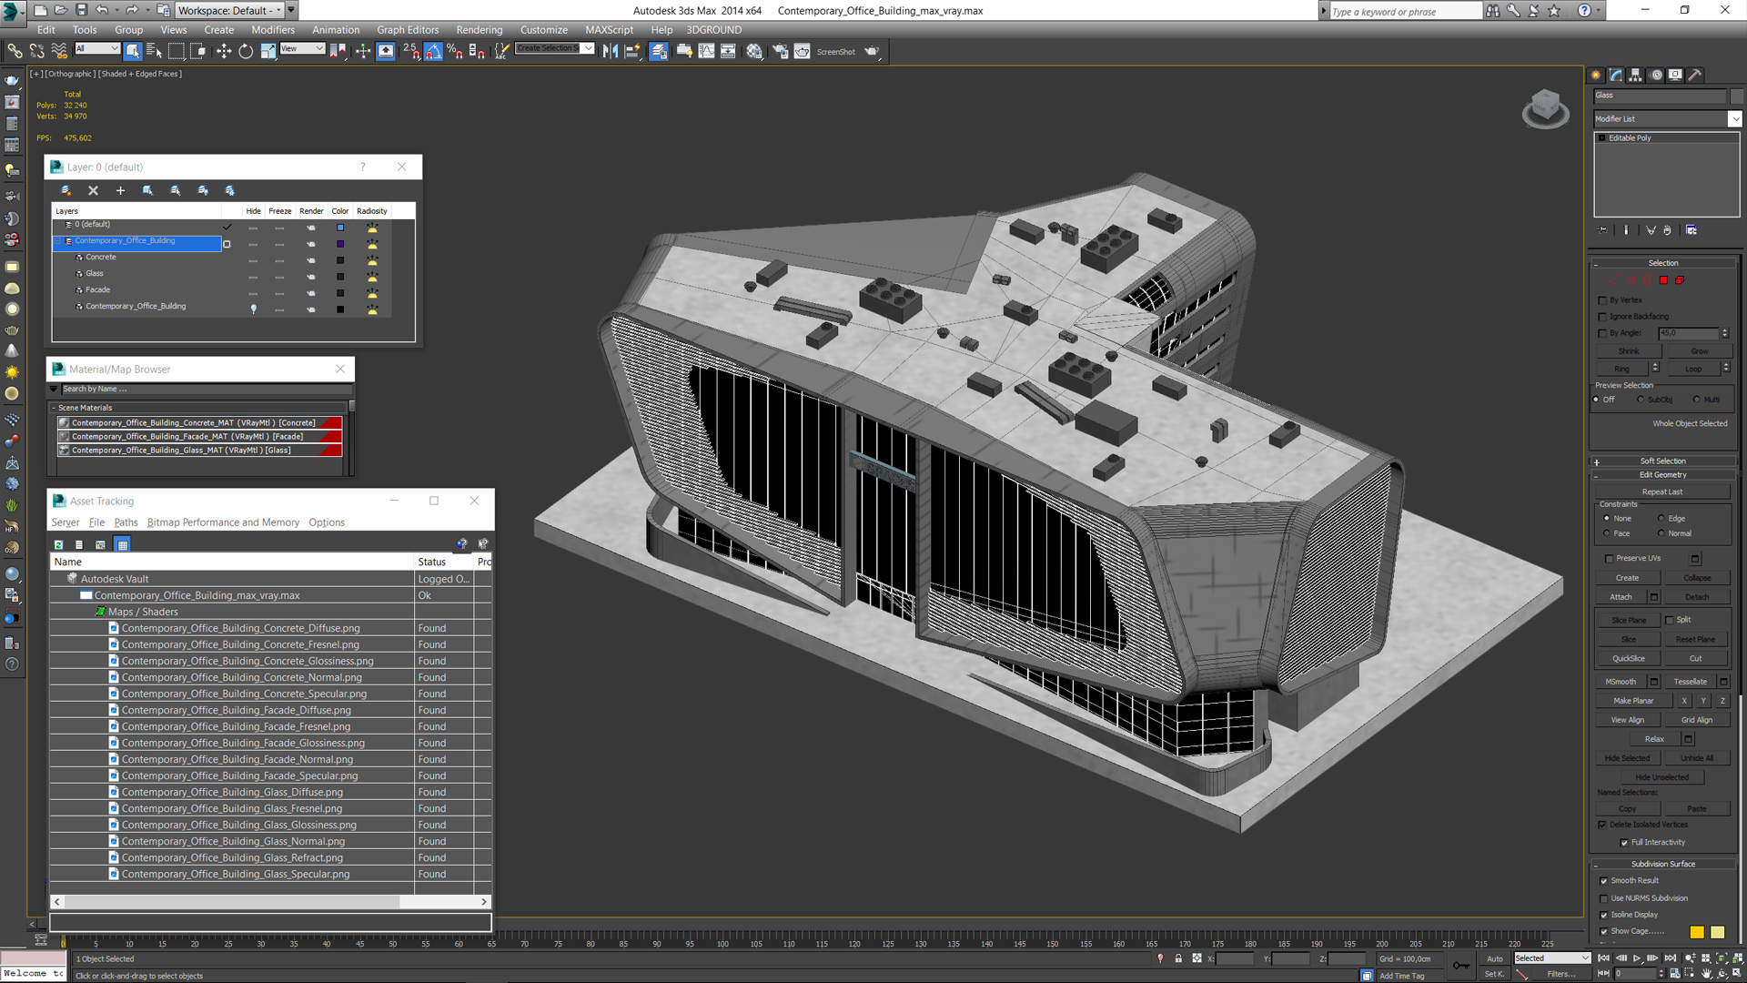Toggle Delete Isolated Vertices checkbox
Viewport: 1747px width, 983px height.
[x=1603, y=826]
